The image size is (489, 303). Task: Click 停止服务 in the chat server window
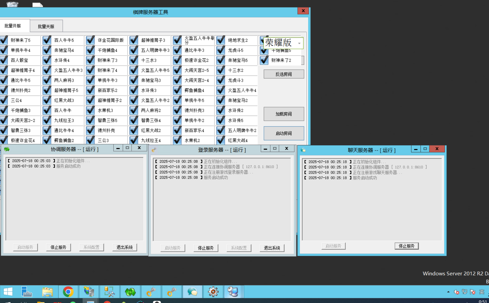coord(406,246)
